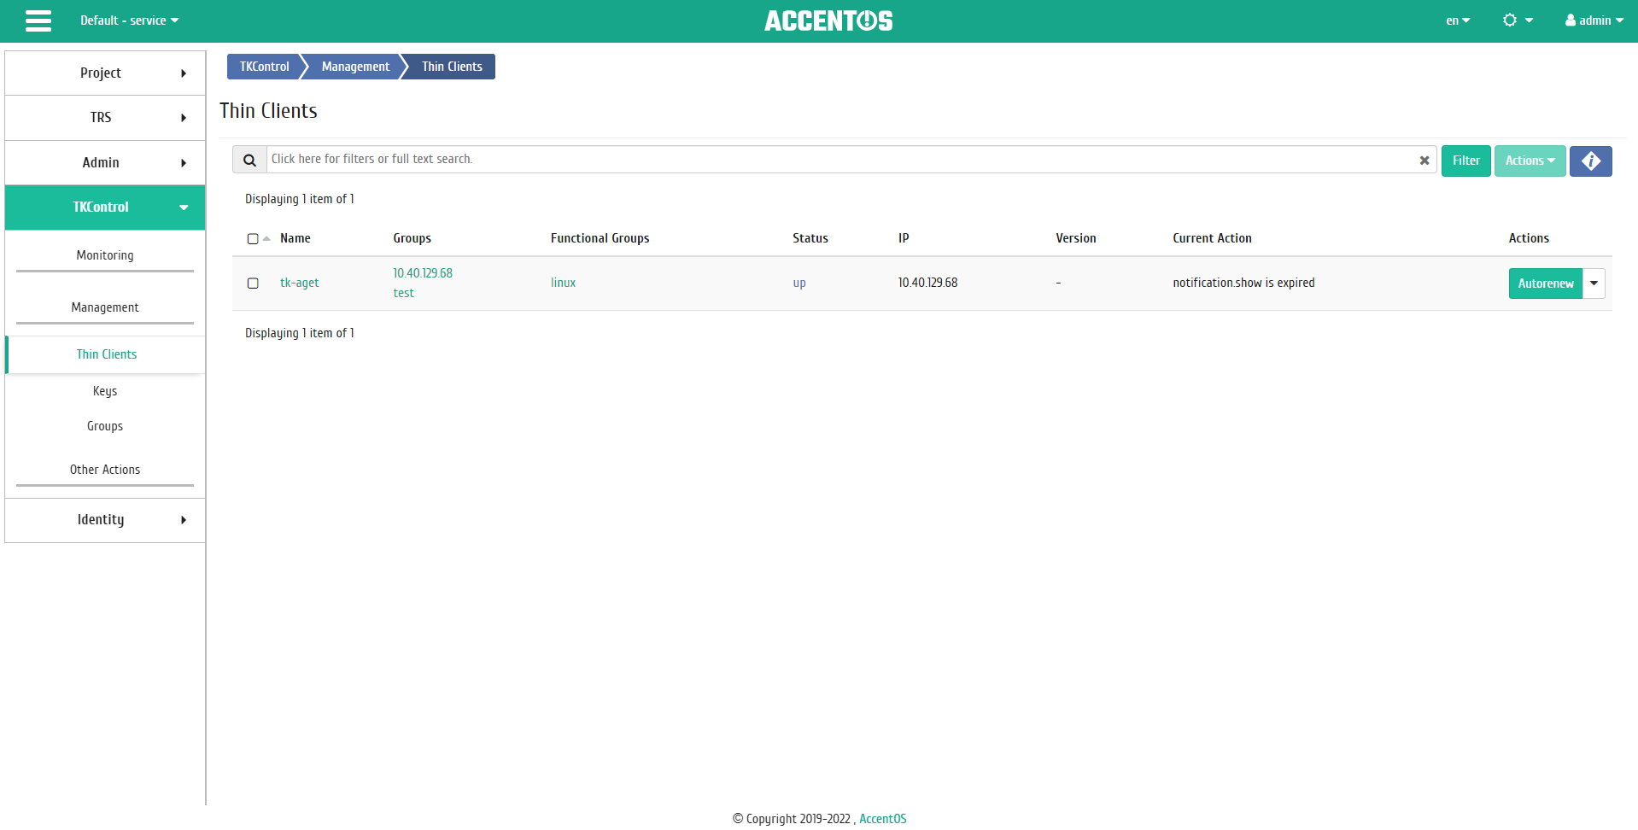1638x830 pixels.
Task: Sort table by the Name column arrow
Action: coord(267,238)
